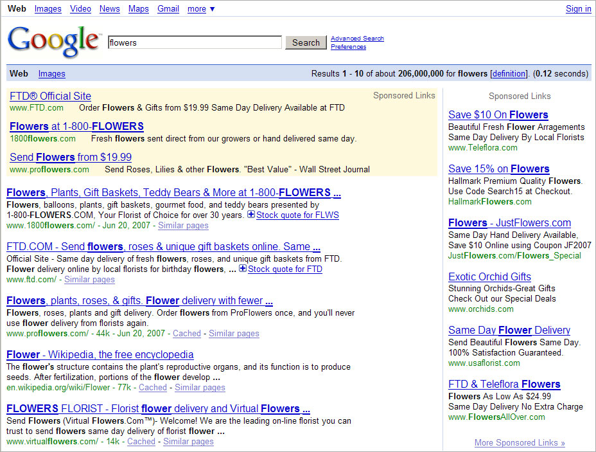Open Flower Wikipedia result

pyautogui.click(x=100, y=354)
